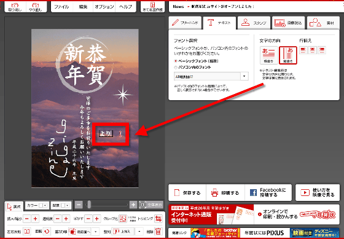
Task: Decrease ぼかす blur with minus
Action: click(88, 219)
